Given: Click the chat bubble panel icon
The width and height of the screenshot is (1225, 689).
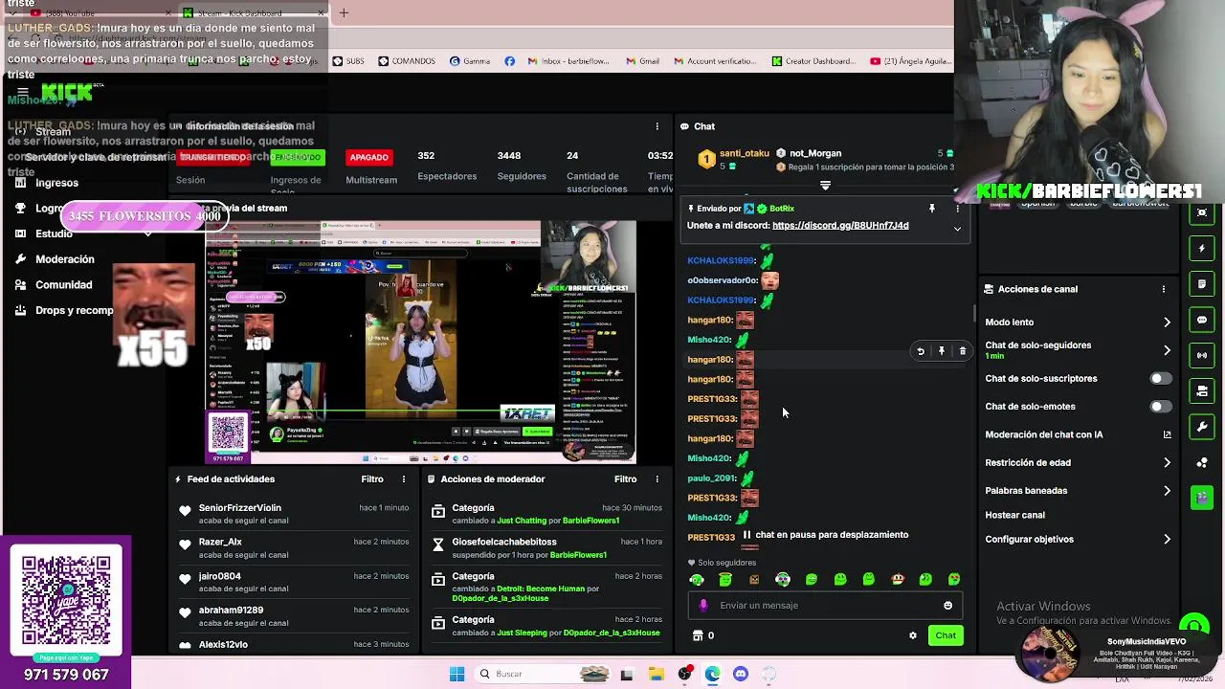Looking at the screenshot, I should click(1202, 320).
